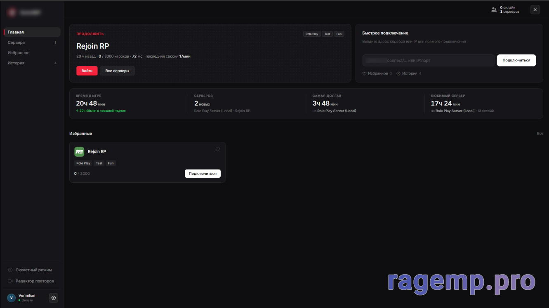Close the launcher with X button

click(535, 9)
